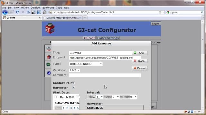The image size is (206, 115).
Task: Toggle the Harvester checkbox
Action: (74, 87)
